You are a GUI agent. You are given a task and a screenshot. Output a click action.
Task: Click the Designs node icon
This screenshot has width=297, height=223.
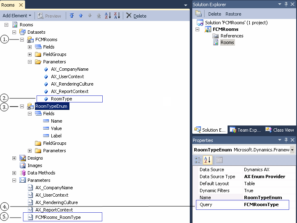tap(23, 158)
